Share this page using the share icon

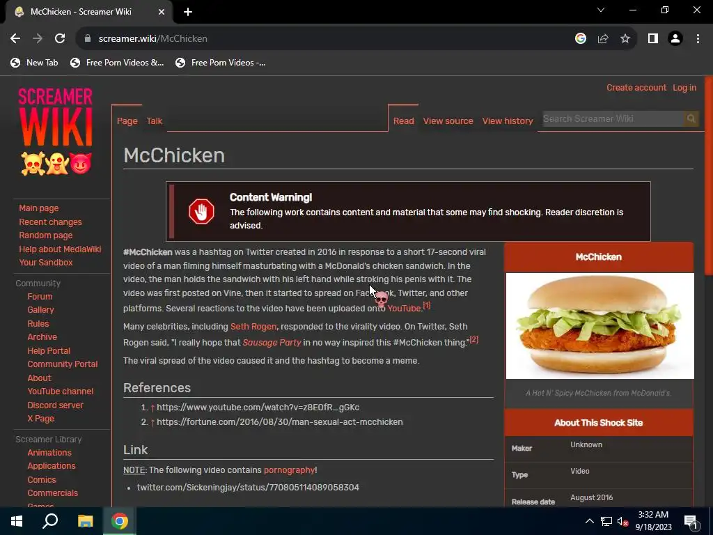click(603, 39)
